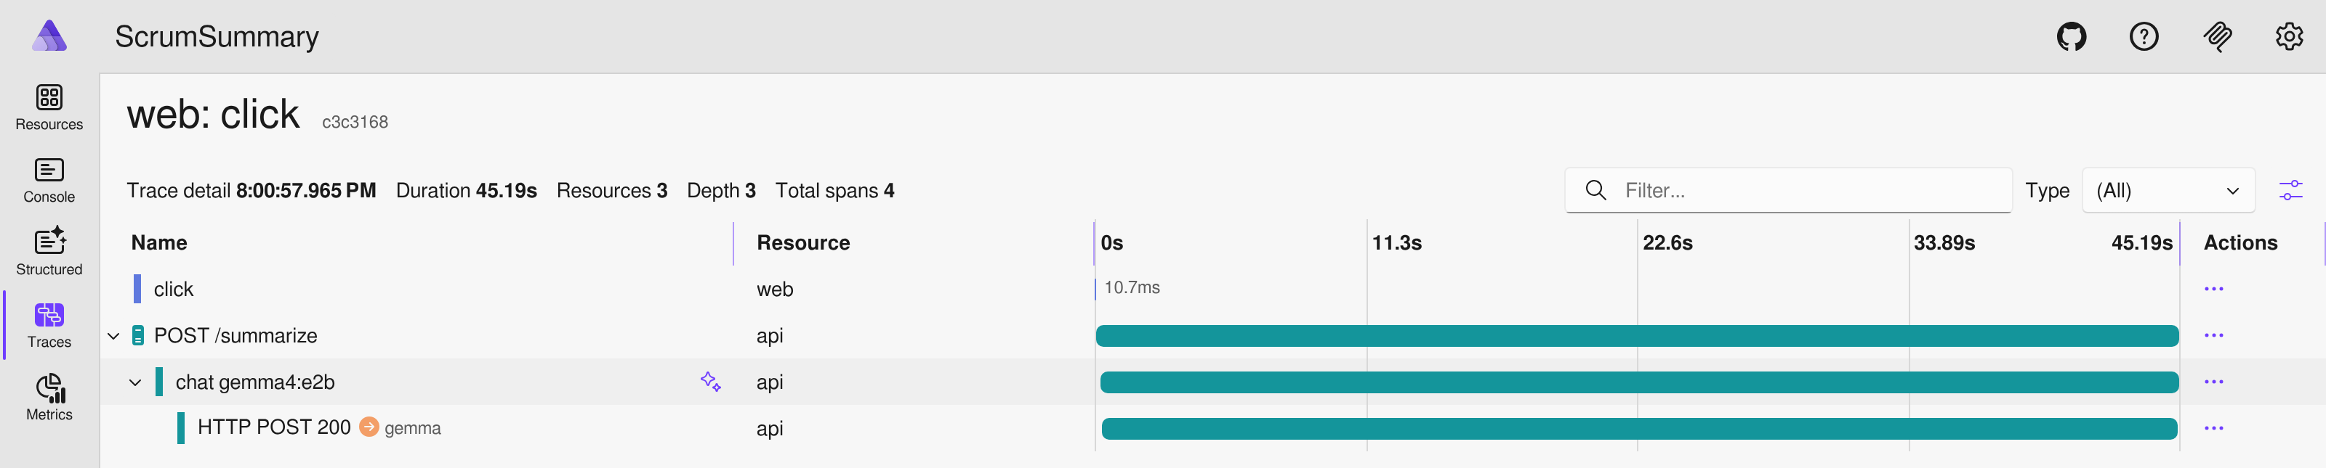Open the settings gear icon
The height and width of the screenshot is (468, 2326).
(x=2288, y=37)
